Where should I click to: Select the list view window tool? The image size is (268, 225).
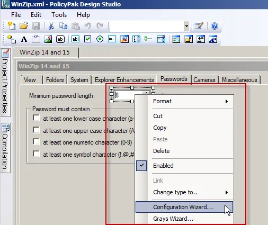point(176,39)
